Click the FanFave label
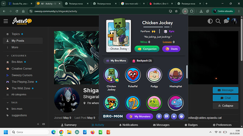 [x=145, y=31]
